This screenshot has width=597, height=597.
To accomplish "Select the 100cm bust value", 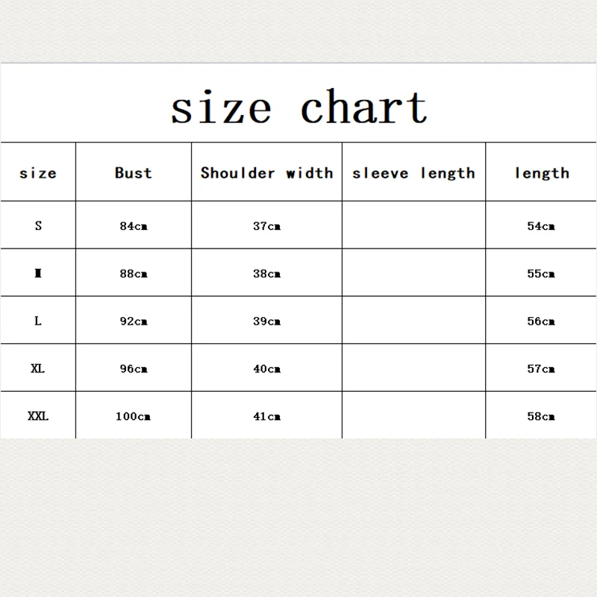I will (134, 416).
